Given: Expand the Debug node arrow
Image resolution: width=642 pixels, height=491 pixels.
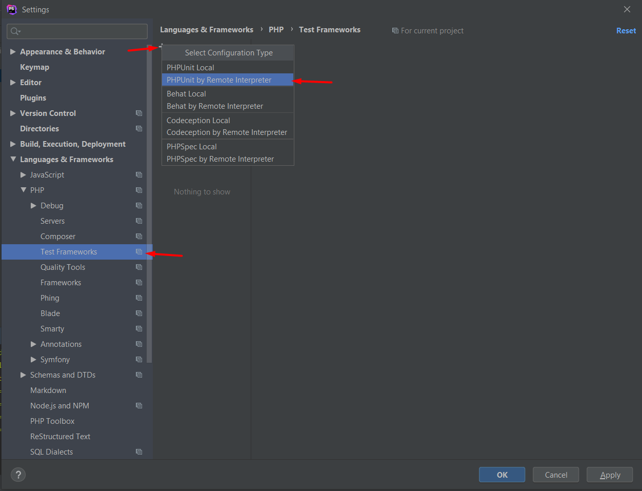Looking at the screenshot, I should tap(33, 205).
